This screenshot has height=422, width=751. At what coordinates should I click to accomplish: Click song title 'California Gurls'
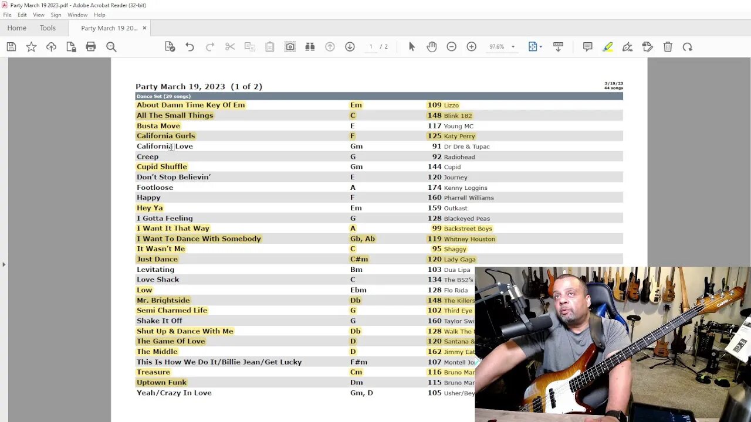pos(165,136)
